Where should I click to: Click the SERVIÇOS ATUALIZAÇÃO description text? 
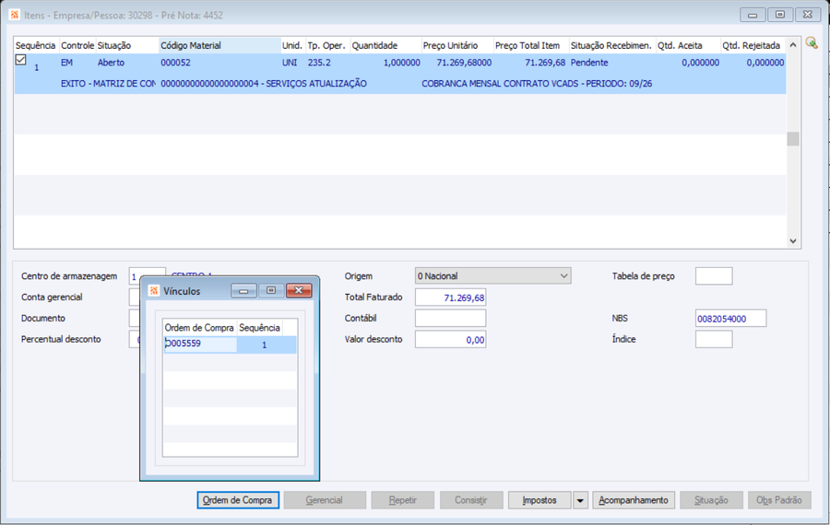coord(316,84)
